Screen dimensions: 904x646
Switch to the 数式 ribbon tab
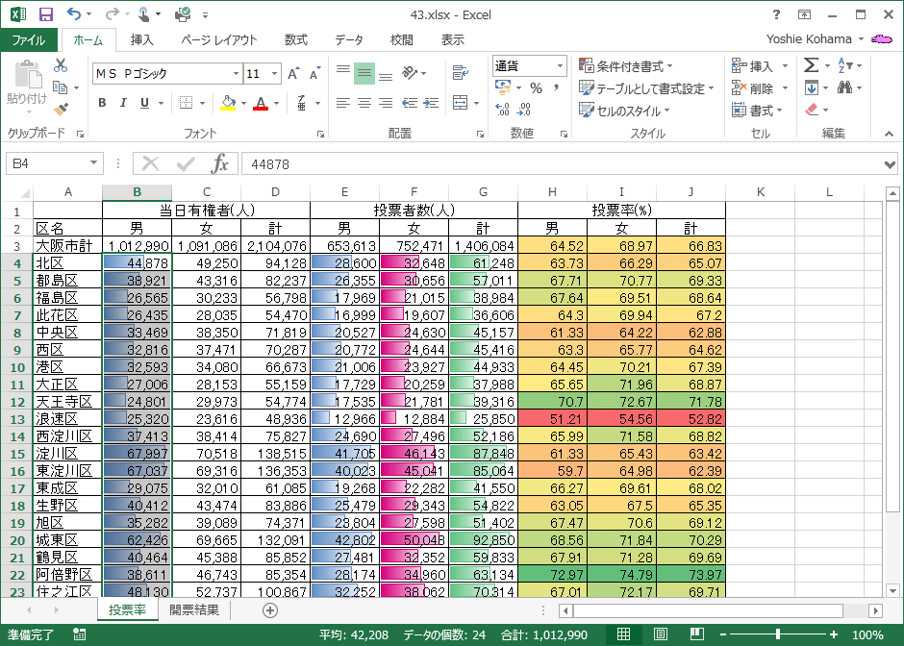(x=296, y=39)
